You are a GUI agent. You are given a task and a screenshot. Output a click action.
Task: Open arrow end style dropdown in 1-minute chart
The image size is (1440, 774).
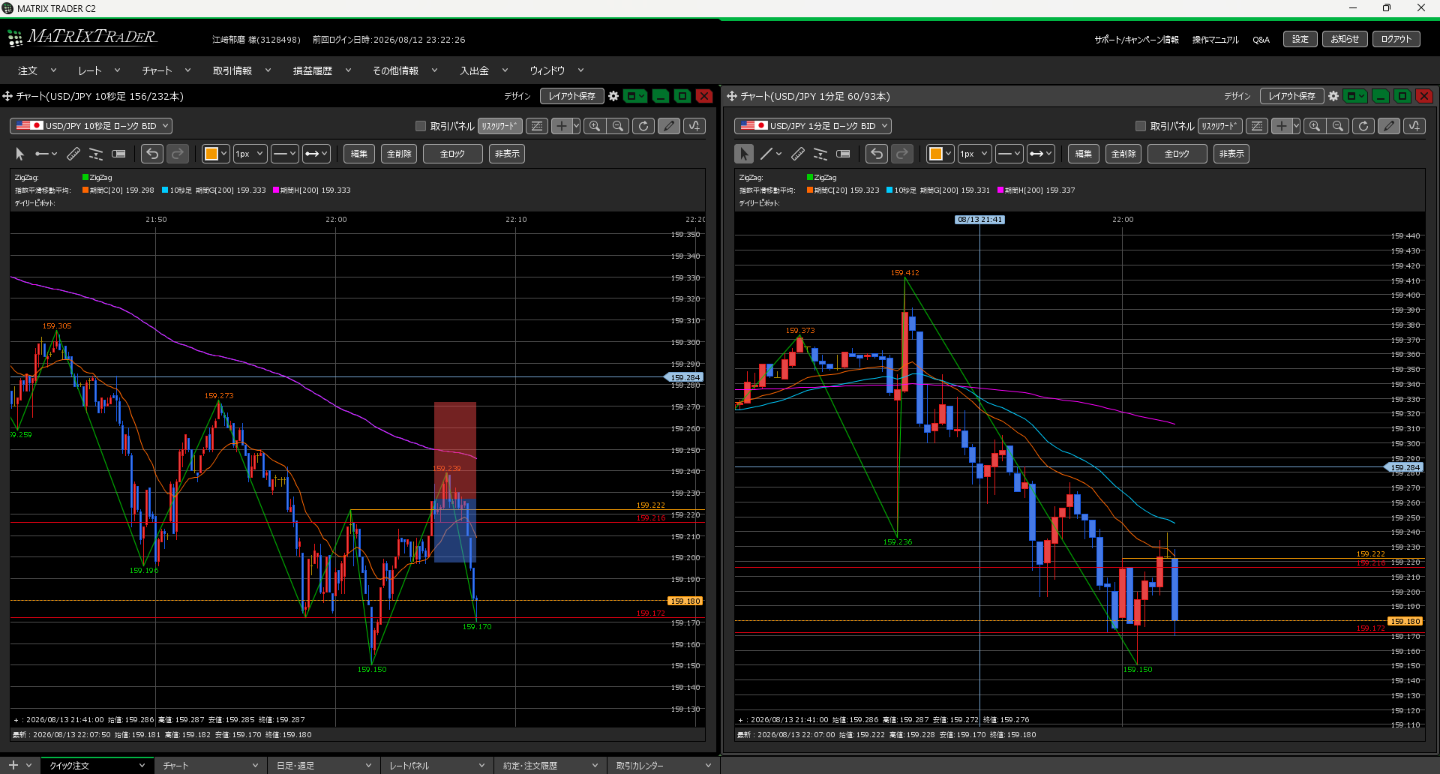click(x=1040, y=154)
